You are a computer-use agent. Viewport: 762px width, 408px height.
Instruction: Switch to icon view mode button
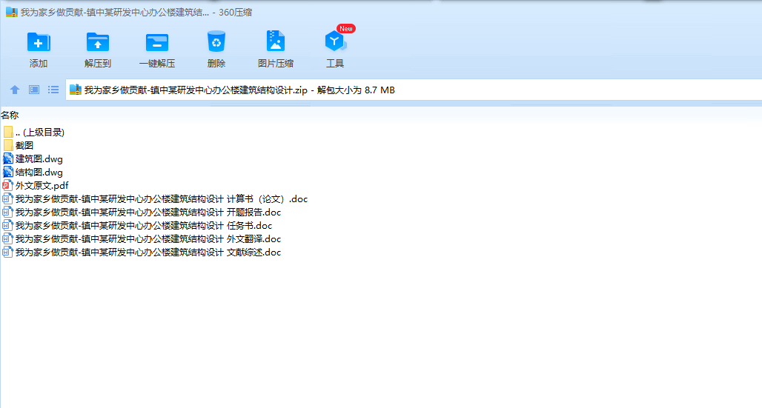click(x=34, y=90)
